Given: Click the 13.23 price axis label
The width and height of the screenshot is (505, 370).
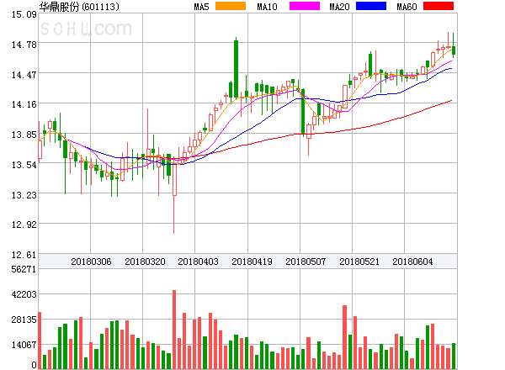Looking at the screenshot, I should [24, 195].
